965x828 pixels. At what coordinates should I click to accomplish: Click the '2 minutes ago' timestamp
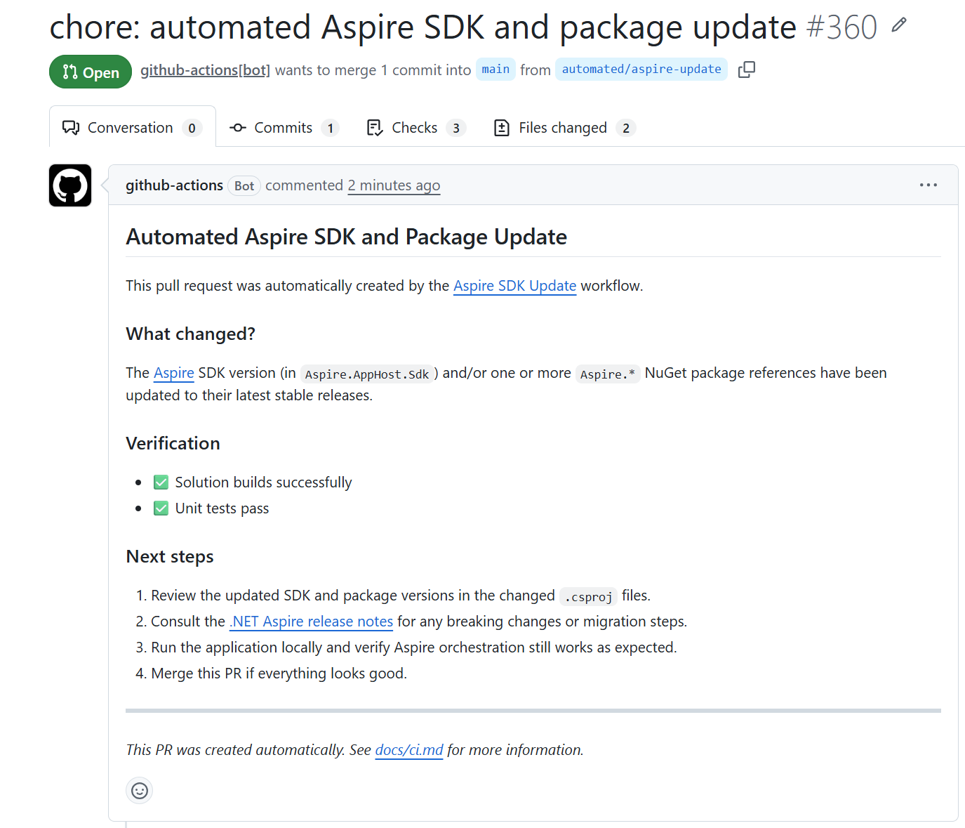[x=394, y=185]
